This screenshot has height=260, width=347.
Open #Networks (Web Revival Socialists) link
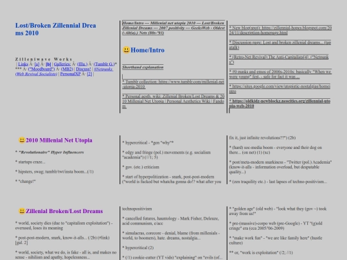click(x=64, y=71)
